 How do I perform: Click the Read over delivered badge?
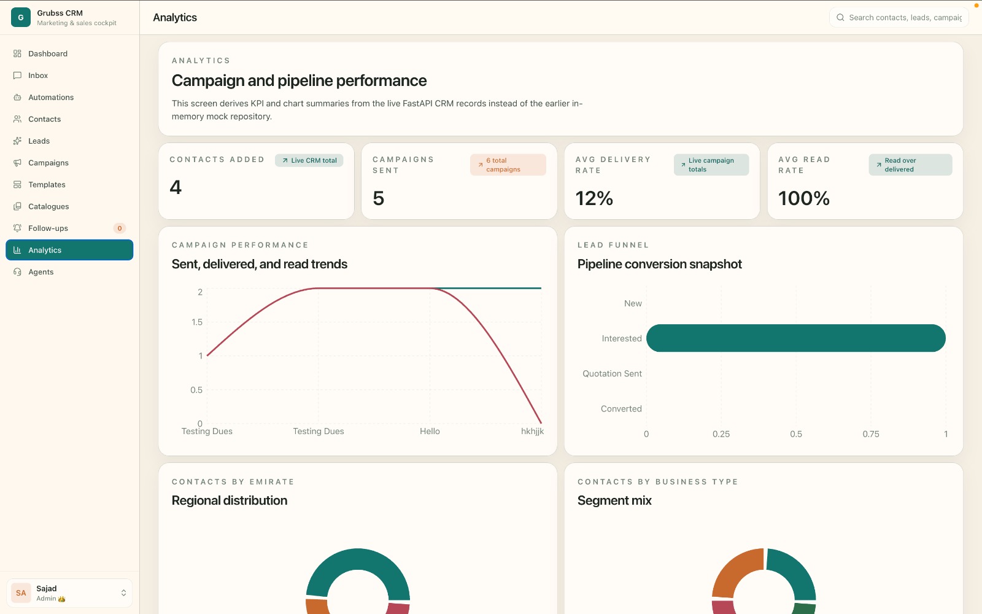point(910,165)
